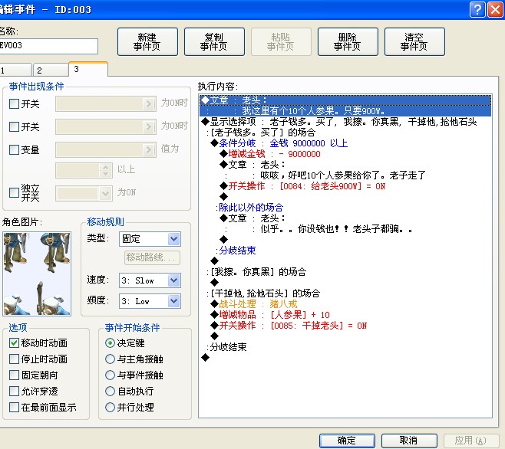Check the 停止时动画 option
505x449 pixels.
(x=14, y=359)
